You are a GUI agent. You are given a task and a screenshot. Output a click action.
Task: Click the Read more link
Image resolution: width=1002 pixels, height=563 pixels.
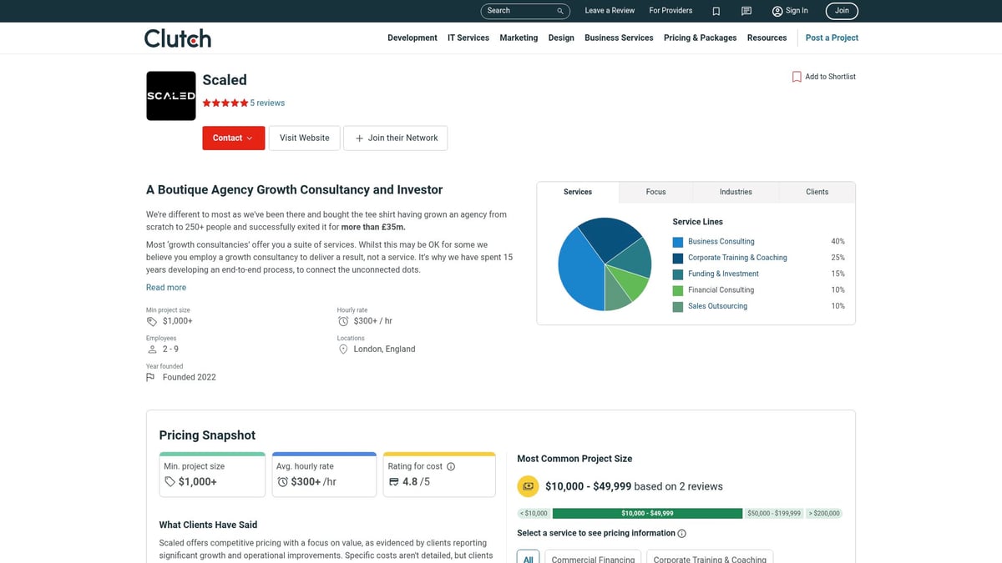click(x=166, y=288)
